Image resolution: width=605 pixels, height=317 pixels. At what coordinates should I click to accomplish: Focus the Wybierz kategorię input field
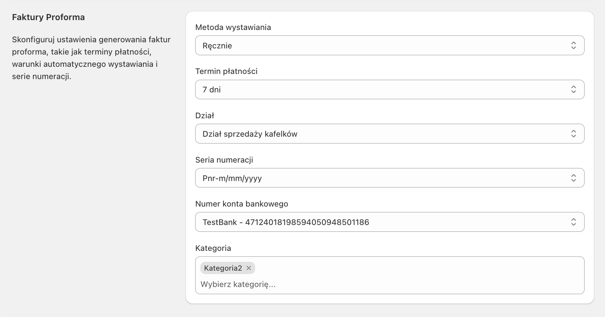[375, 284]
